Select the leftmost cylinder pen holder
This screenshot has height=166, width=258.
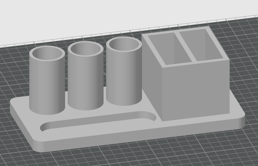47,80
